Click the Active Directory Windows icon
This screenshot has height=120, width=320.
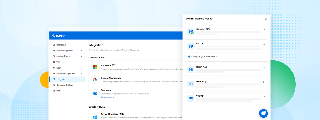[x=95, y=117]
